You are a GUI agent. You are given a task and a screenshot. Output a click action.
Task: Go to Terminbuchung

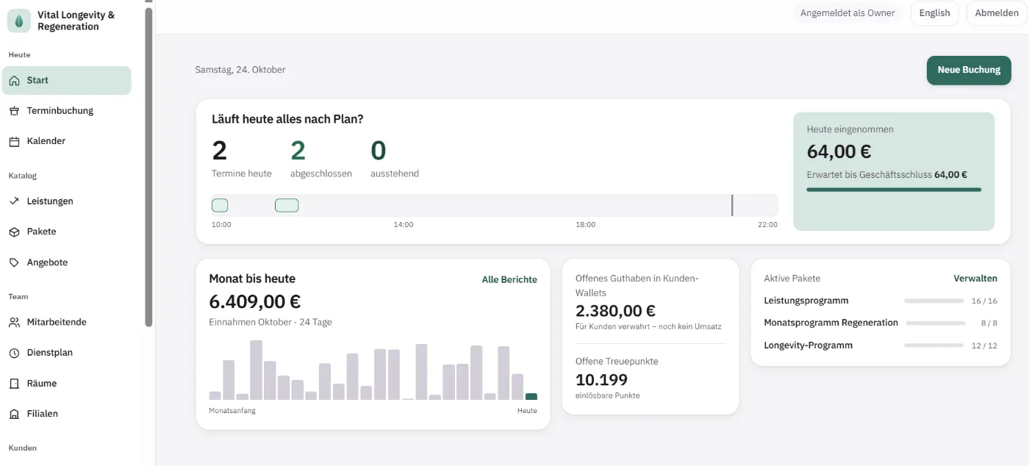[66, 111]
